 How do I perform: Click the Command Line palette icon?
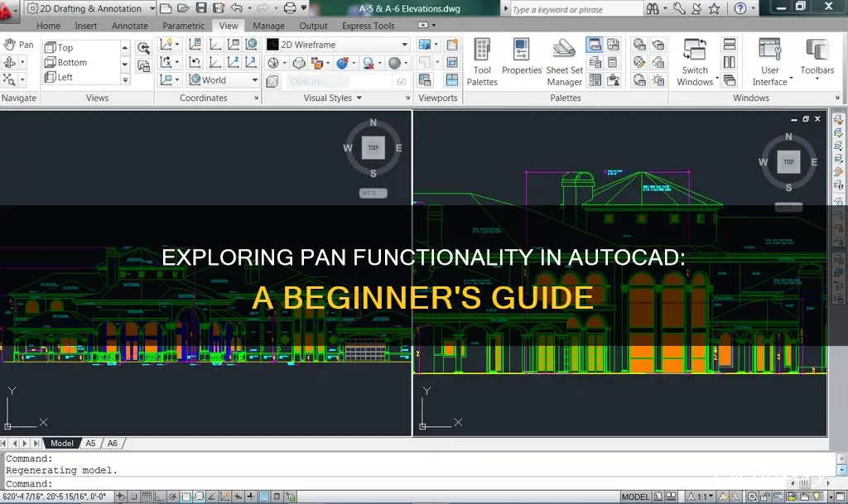[595, 45]
